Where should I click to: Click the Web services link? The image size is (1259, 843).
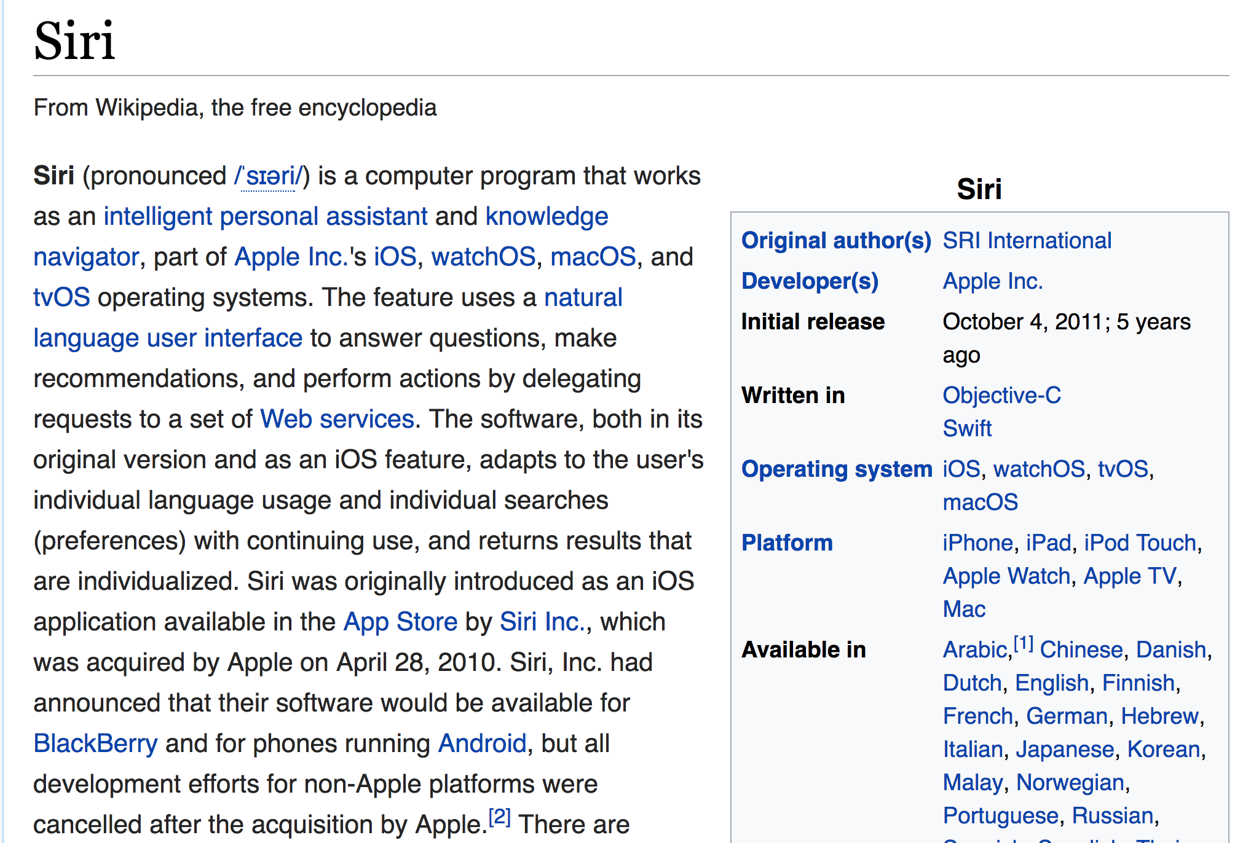pyautogui.click(x=337, y=420)
